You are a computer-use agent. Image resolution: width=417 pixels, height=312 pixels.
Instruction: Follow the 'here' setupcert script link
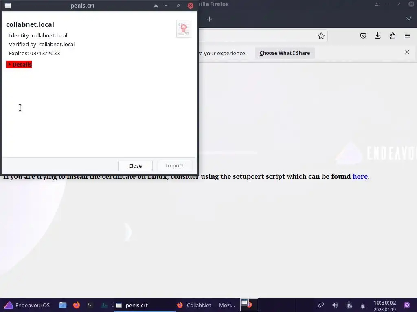(x=360, y=176)
